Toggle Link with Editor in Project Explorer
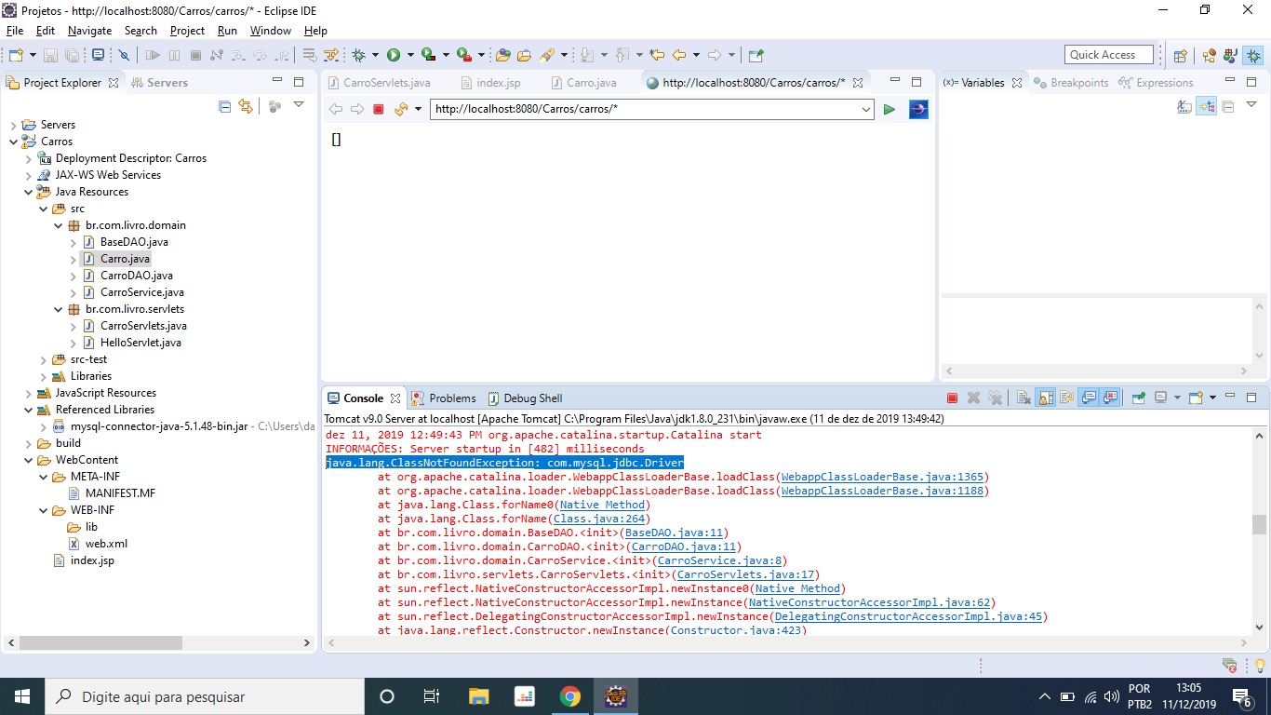Viewport: 1271px width, 715px height. 246,107
